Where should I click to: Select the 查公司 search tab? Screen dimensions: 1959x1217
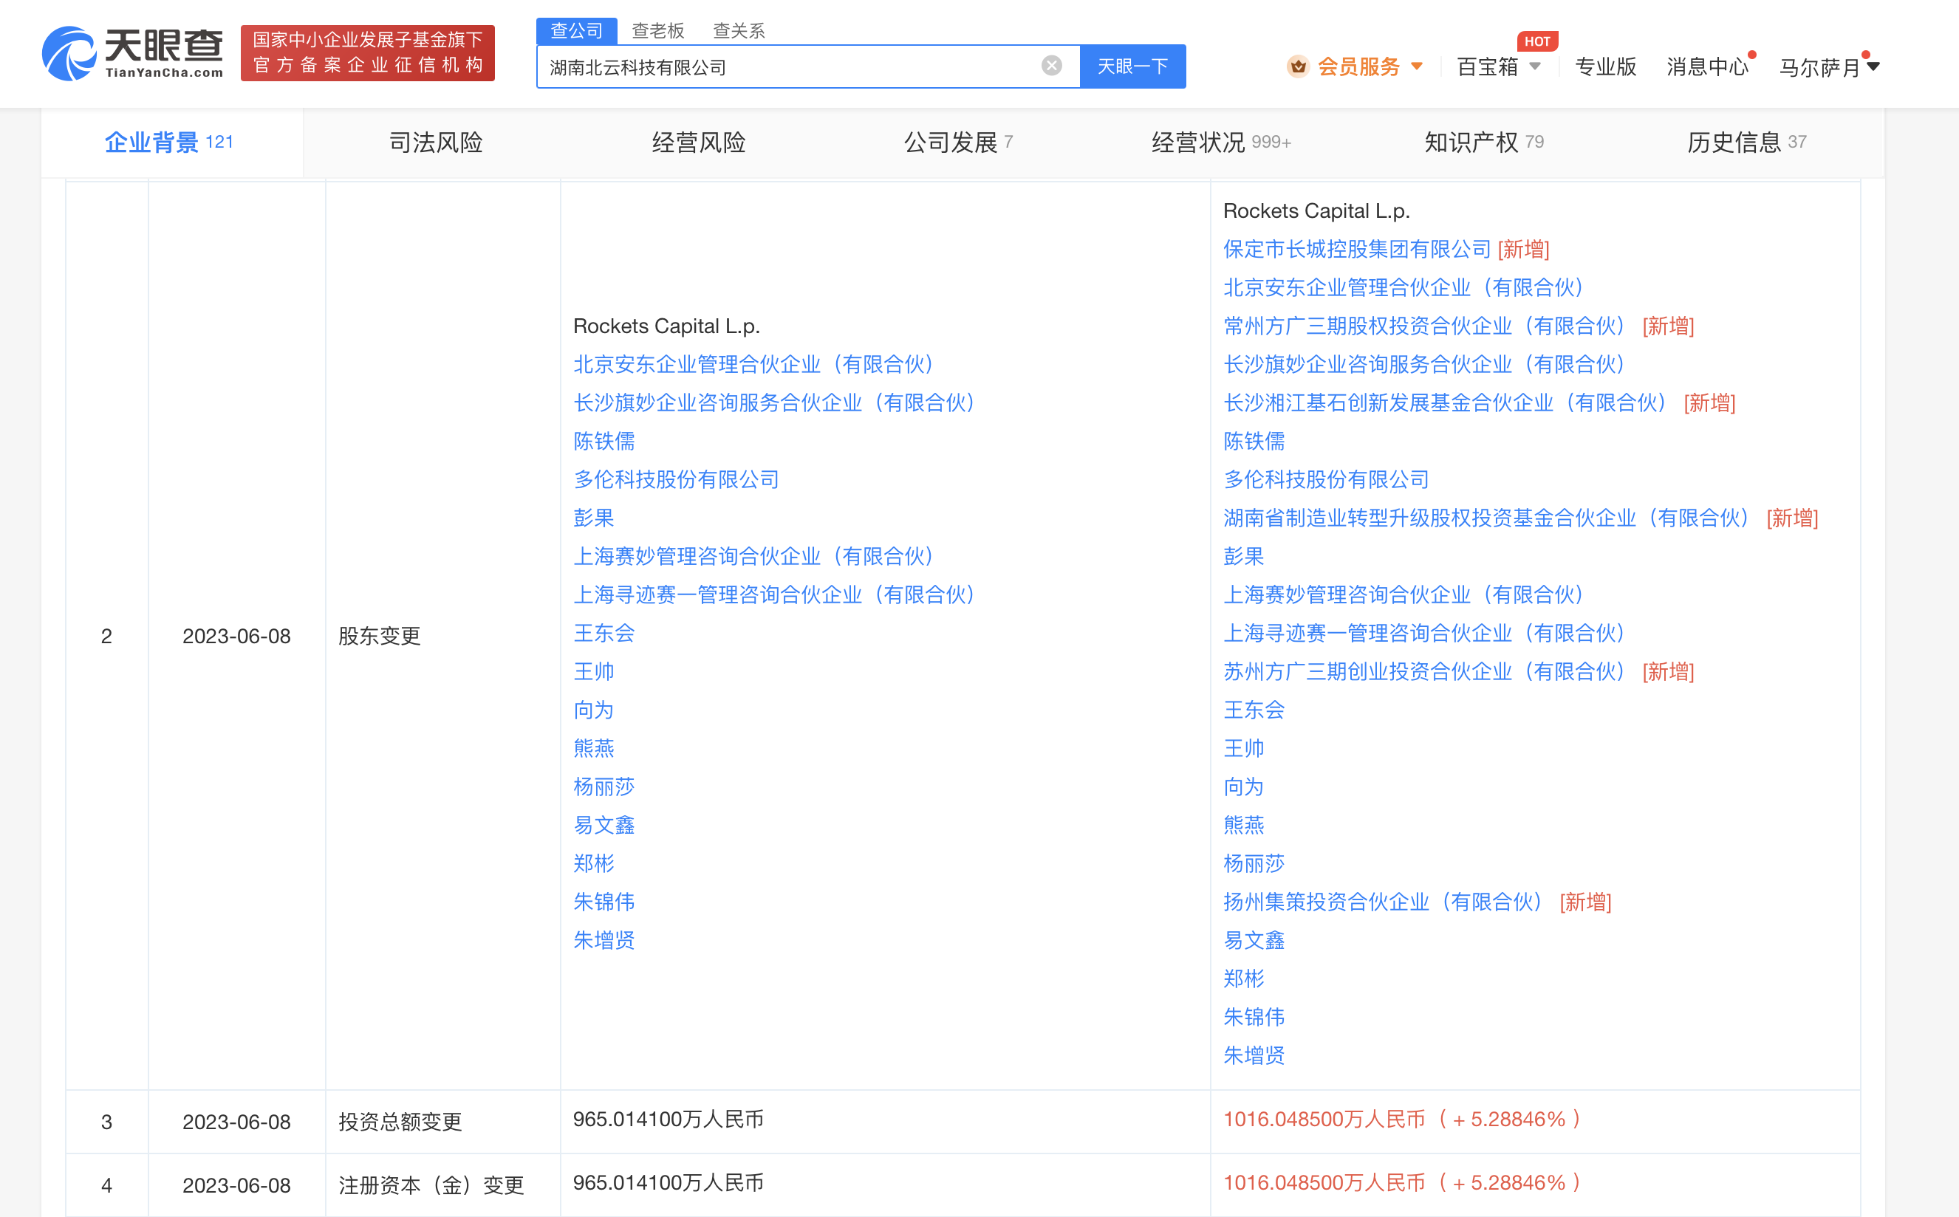click(x=576, y=30)
